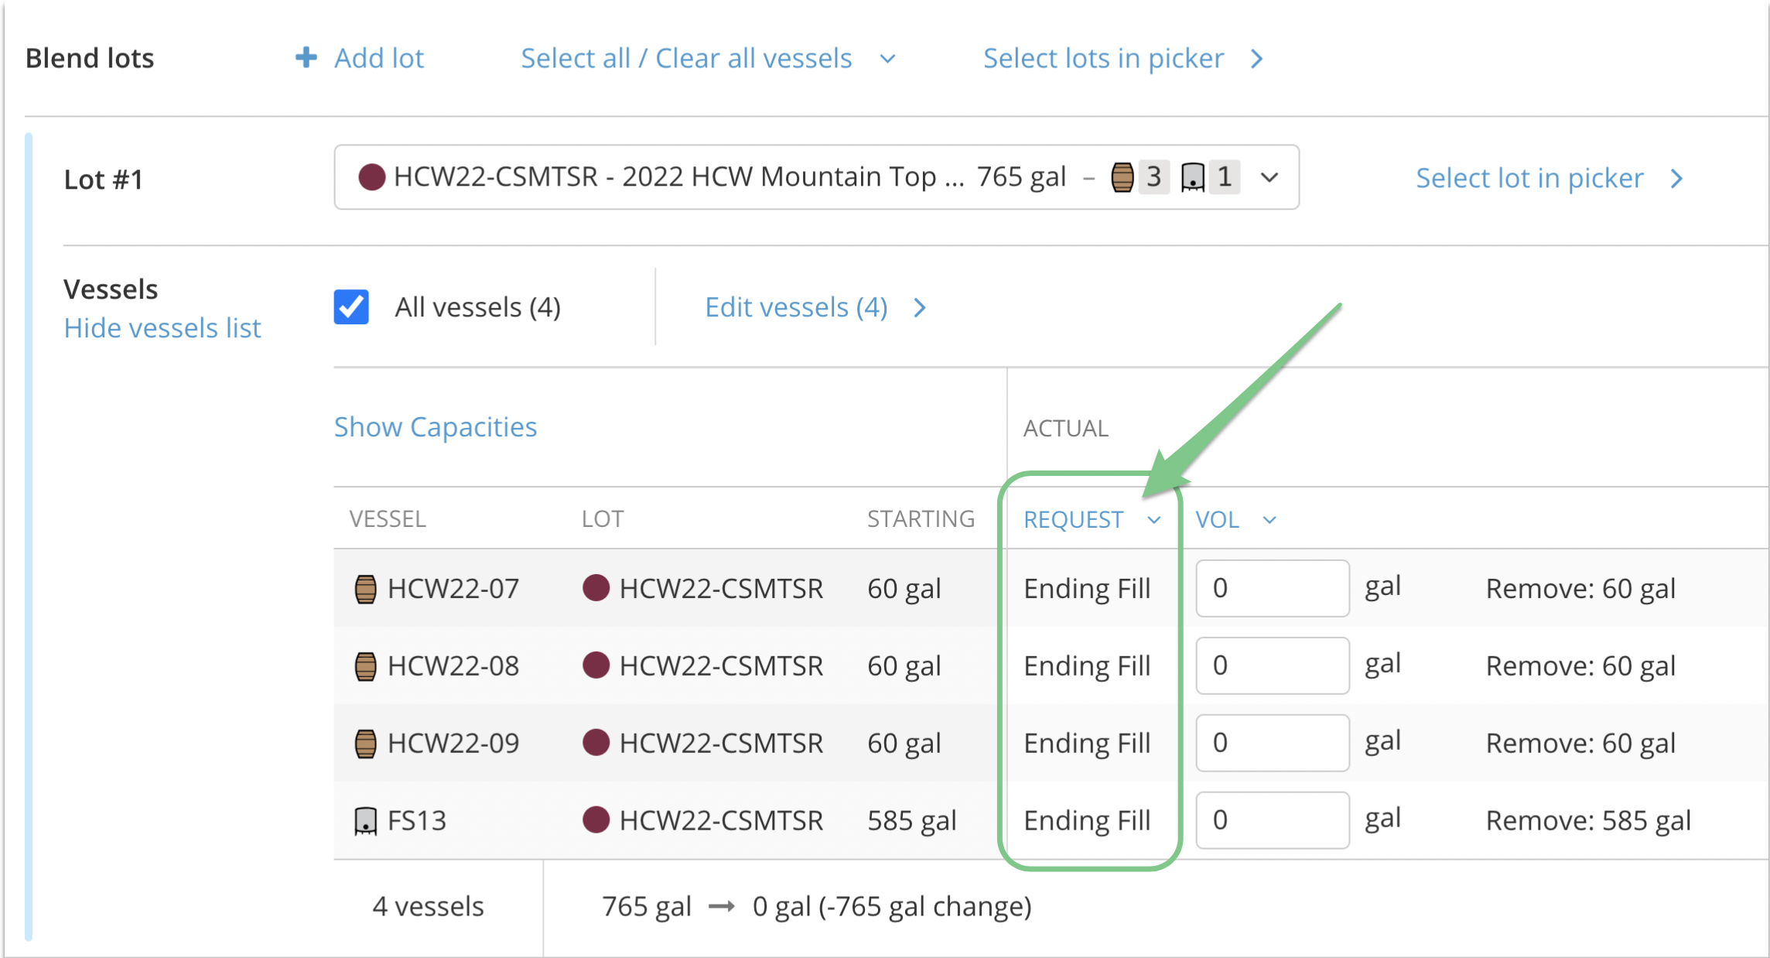Click the Show Capacities link
The width and height of the screenshot is (1770, 958).
(436, 427)
